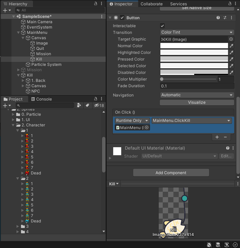The image size is (240, 248).
Task: Open debugger bug icon in status bar
Action: (x=209, y=245)
